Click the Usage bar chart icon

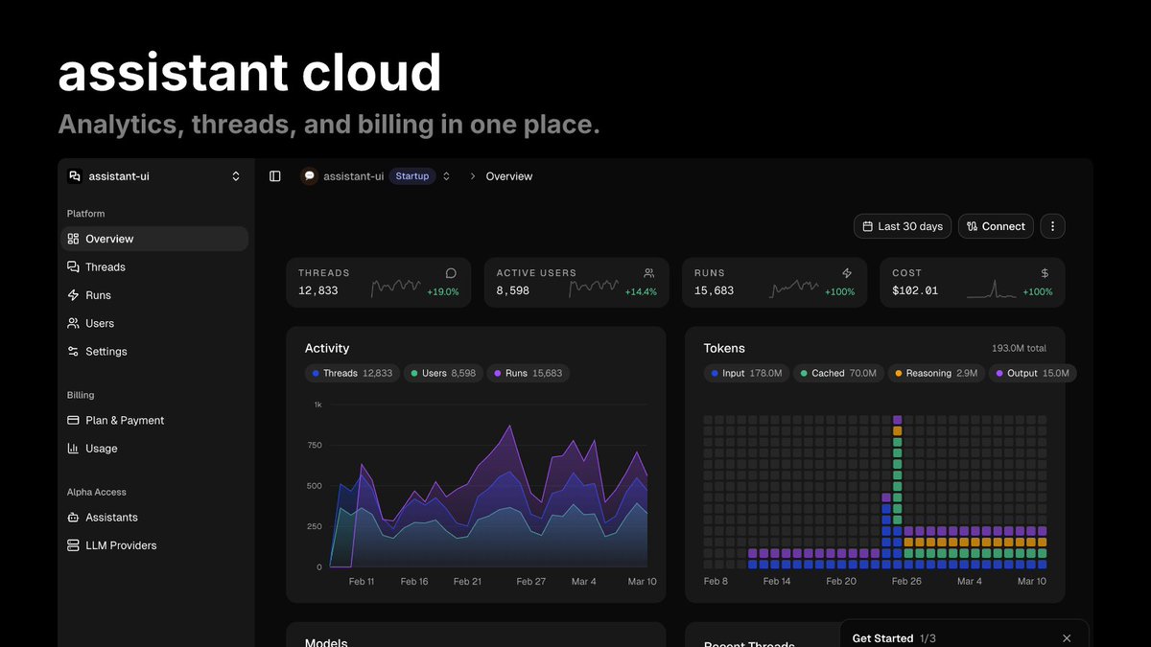click(x=74, y=449)
